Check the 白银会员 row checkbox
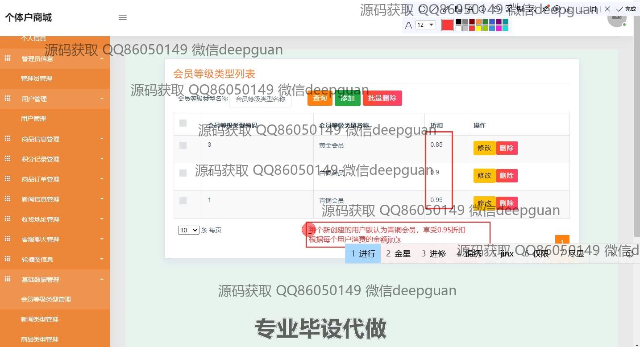 point(183,173)
